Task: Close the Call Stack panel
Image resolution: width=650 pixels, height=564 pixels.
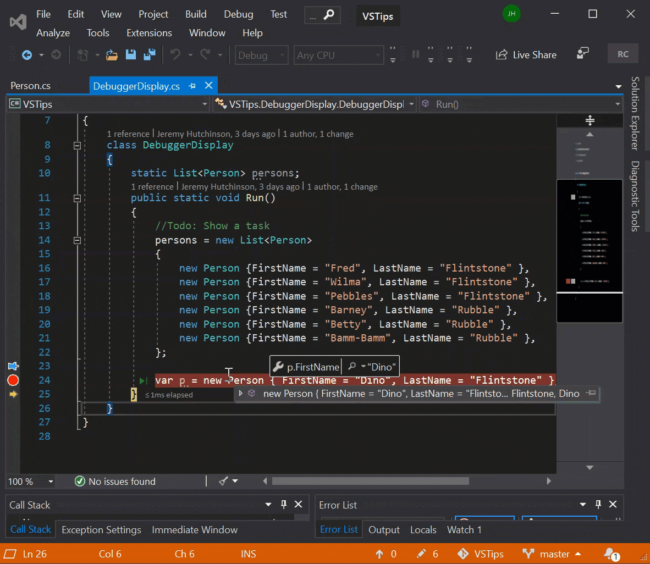Action: (x=298, y=504)
